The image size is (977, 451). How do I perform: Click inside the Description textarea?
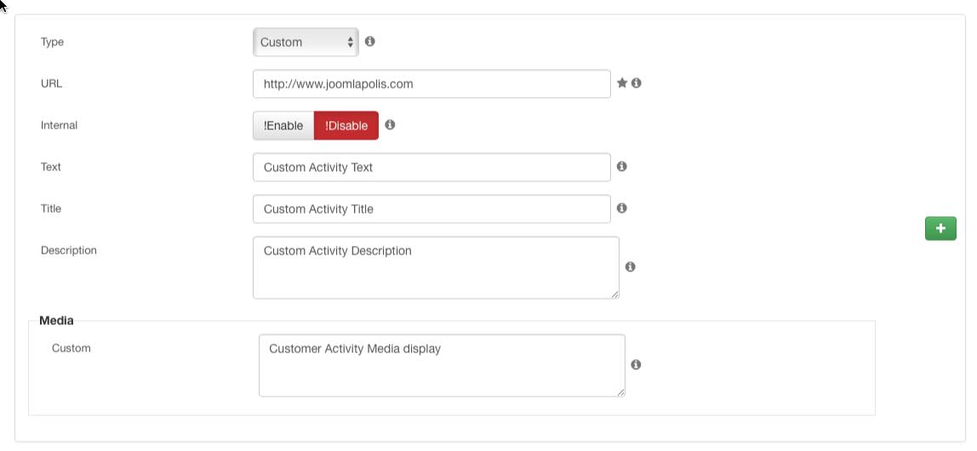point(436,267)
